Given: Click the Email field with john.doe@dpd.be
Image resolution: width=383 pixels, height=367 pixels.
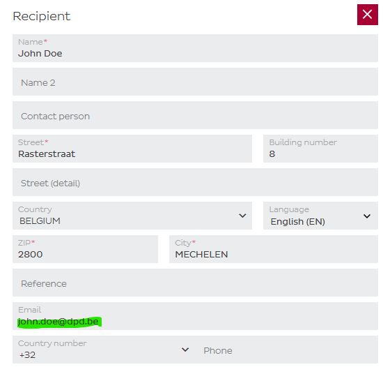Looking at the screenshot, I should pyautogui.click(x=195, y=316).
